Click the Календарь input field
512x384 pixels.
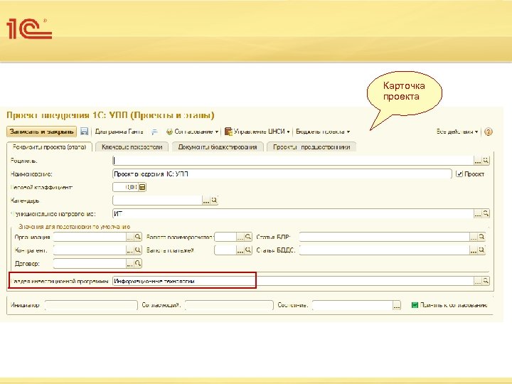point(157,201)
